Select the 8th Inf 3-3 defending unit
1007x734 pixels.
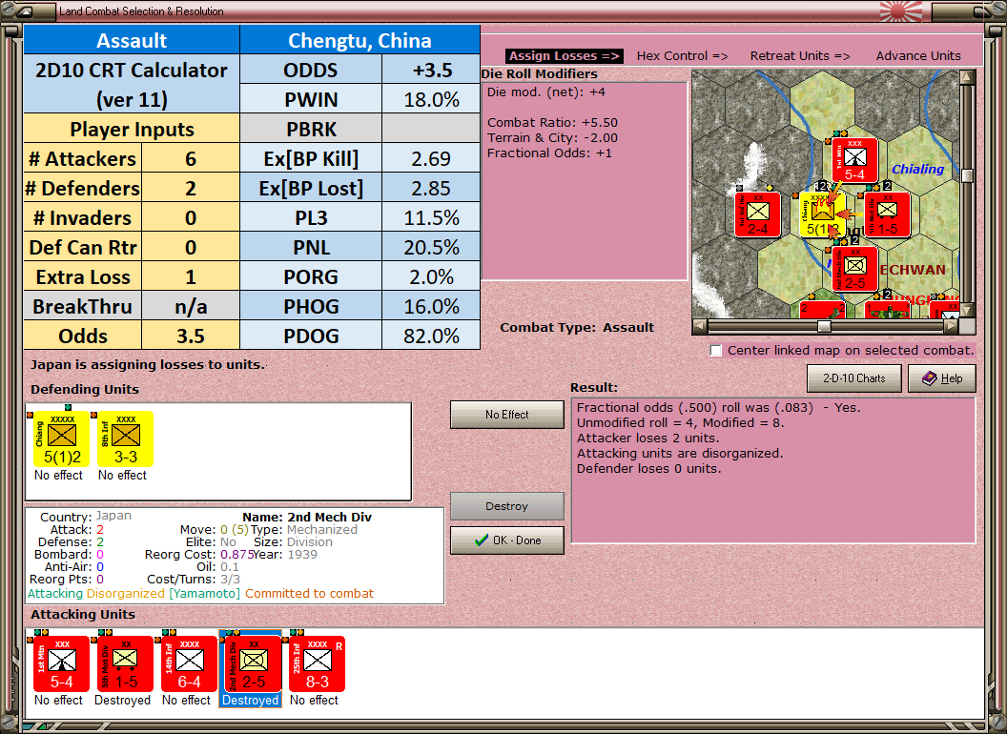tap(125, 439)
